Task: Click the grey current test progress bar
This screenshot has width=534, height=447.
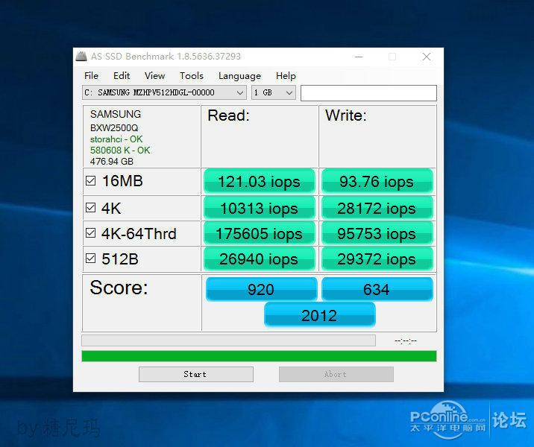Action: point(228,340)
